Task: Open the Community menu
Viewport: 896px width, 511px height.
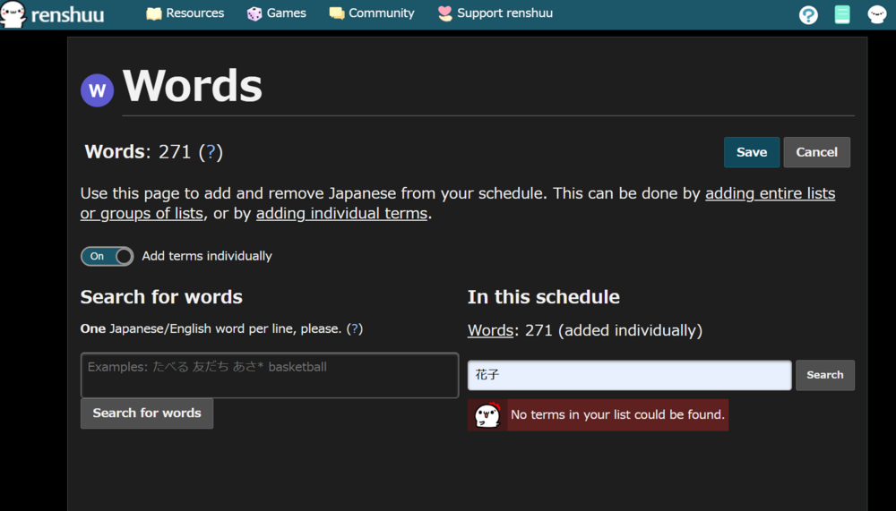Action: [x=381, y=13]
